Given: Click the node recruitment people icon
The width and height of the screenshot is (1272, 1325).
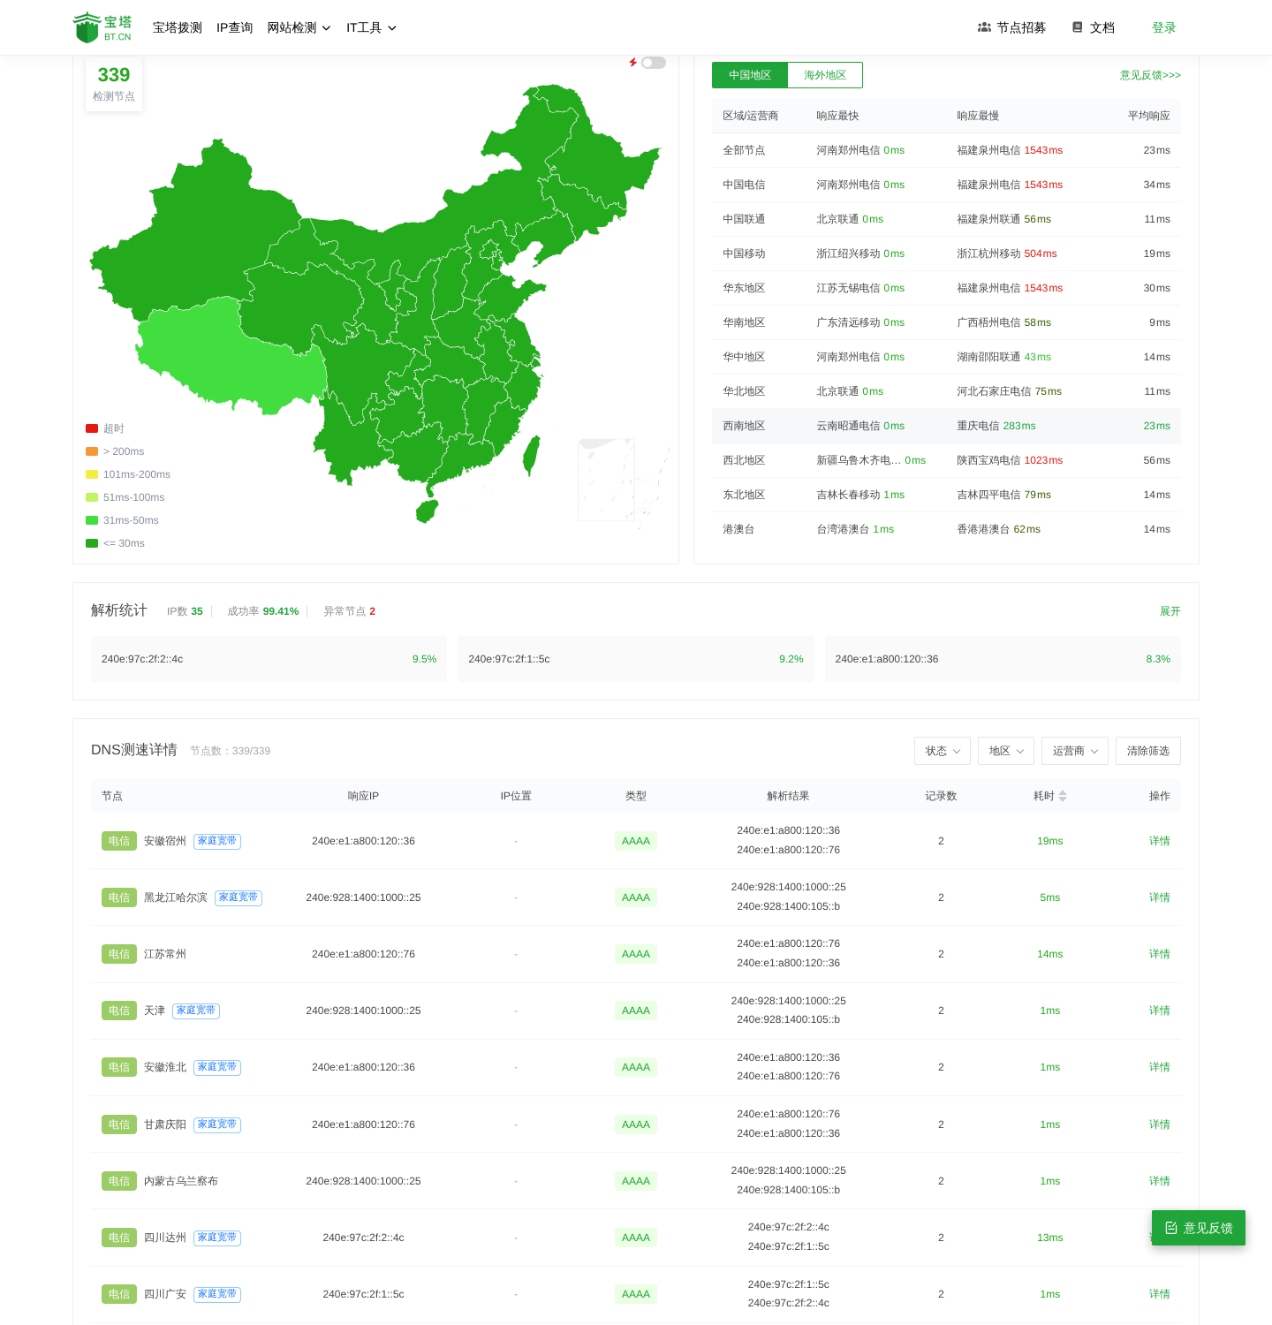Looking at the screenshot, I should pos(984,27).
